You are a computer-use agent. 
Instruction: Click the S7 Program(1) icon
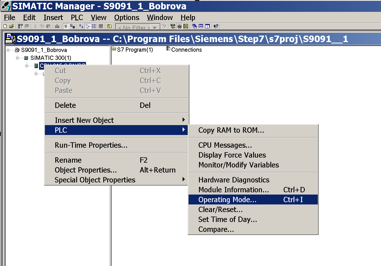114,49
